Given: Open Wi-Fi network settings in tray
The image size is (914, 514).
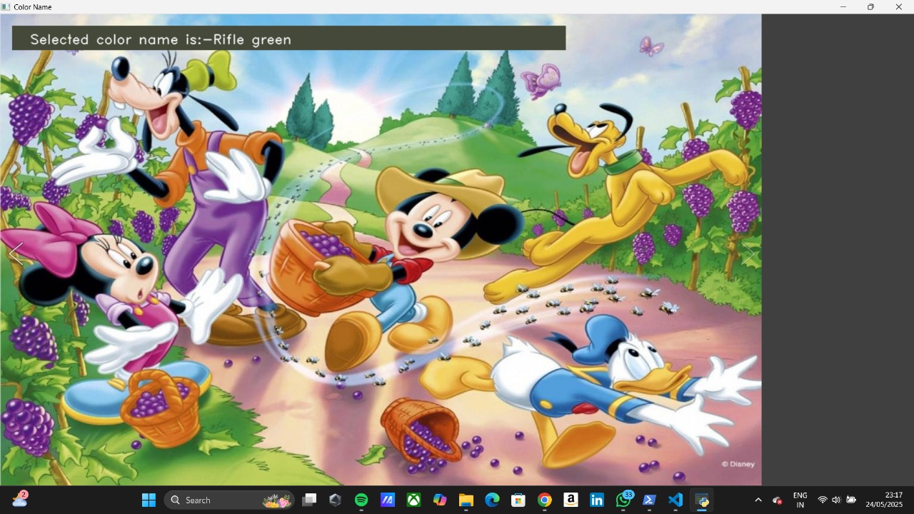Looking at the screenshot, I should point(823,500).
